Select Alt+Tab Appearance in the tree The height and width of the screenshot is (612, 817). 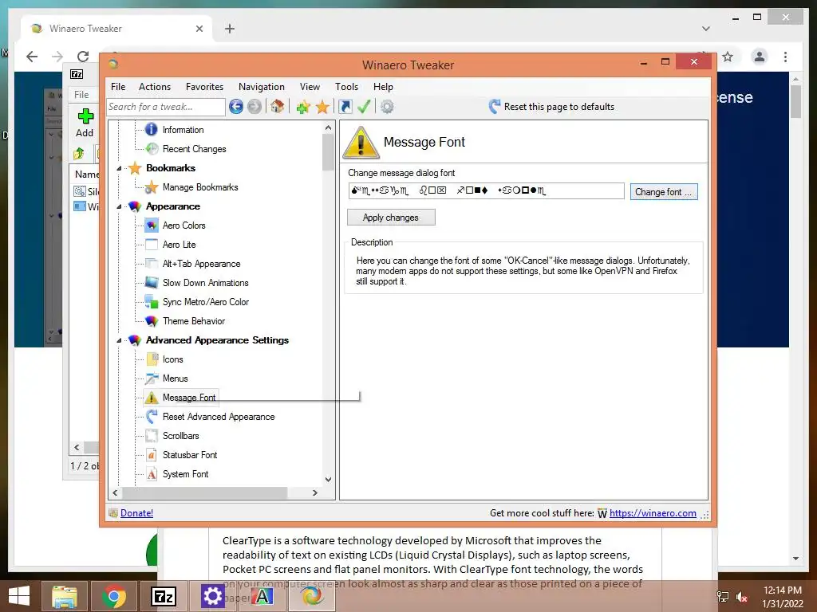201,264
